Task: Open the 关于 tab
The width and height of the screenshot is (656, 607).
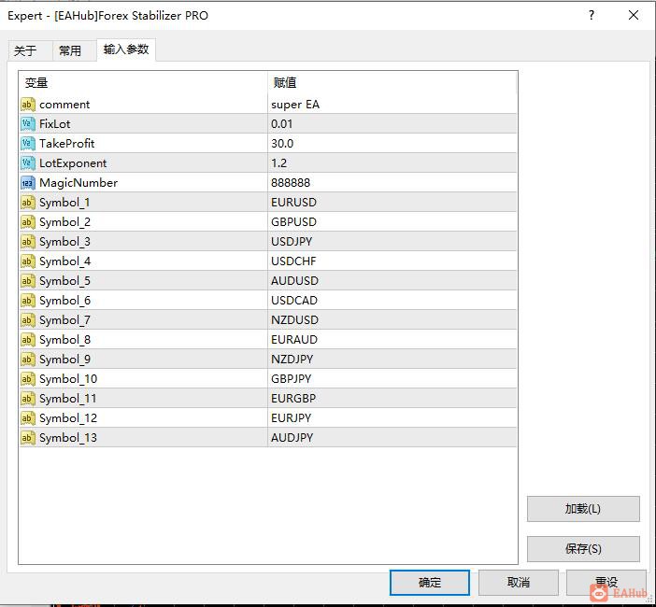Action: (30, 50)
